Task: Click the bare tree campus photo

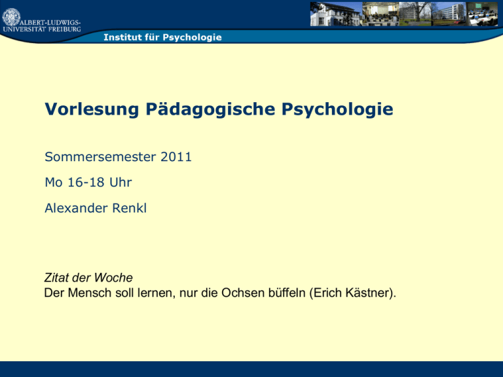Action: pyautogui.click(x=416, y=14)
